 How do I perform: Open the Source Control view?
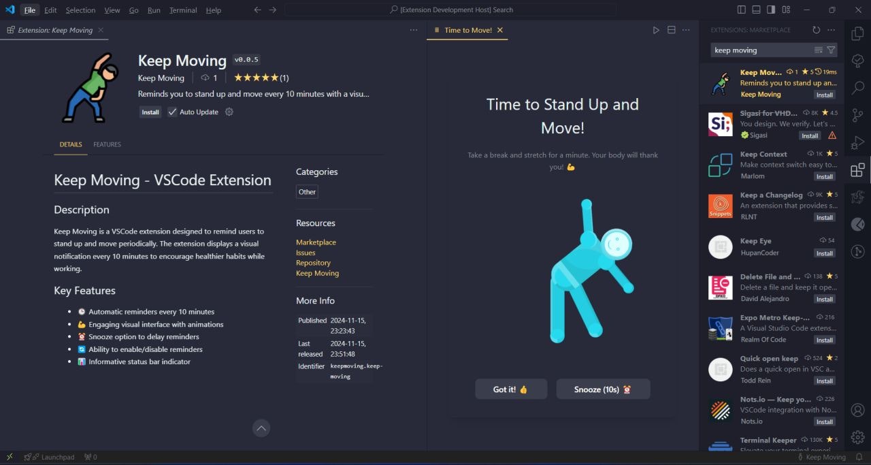pyautogui.click(x=857, y=115)
